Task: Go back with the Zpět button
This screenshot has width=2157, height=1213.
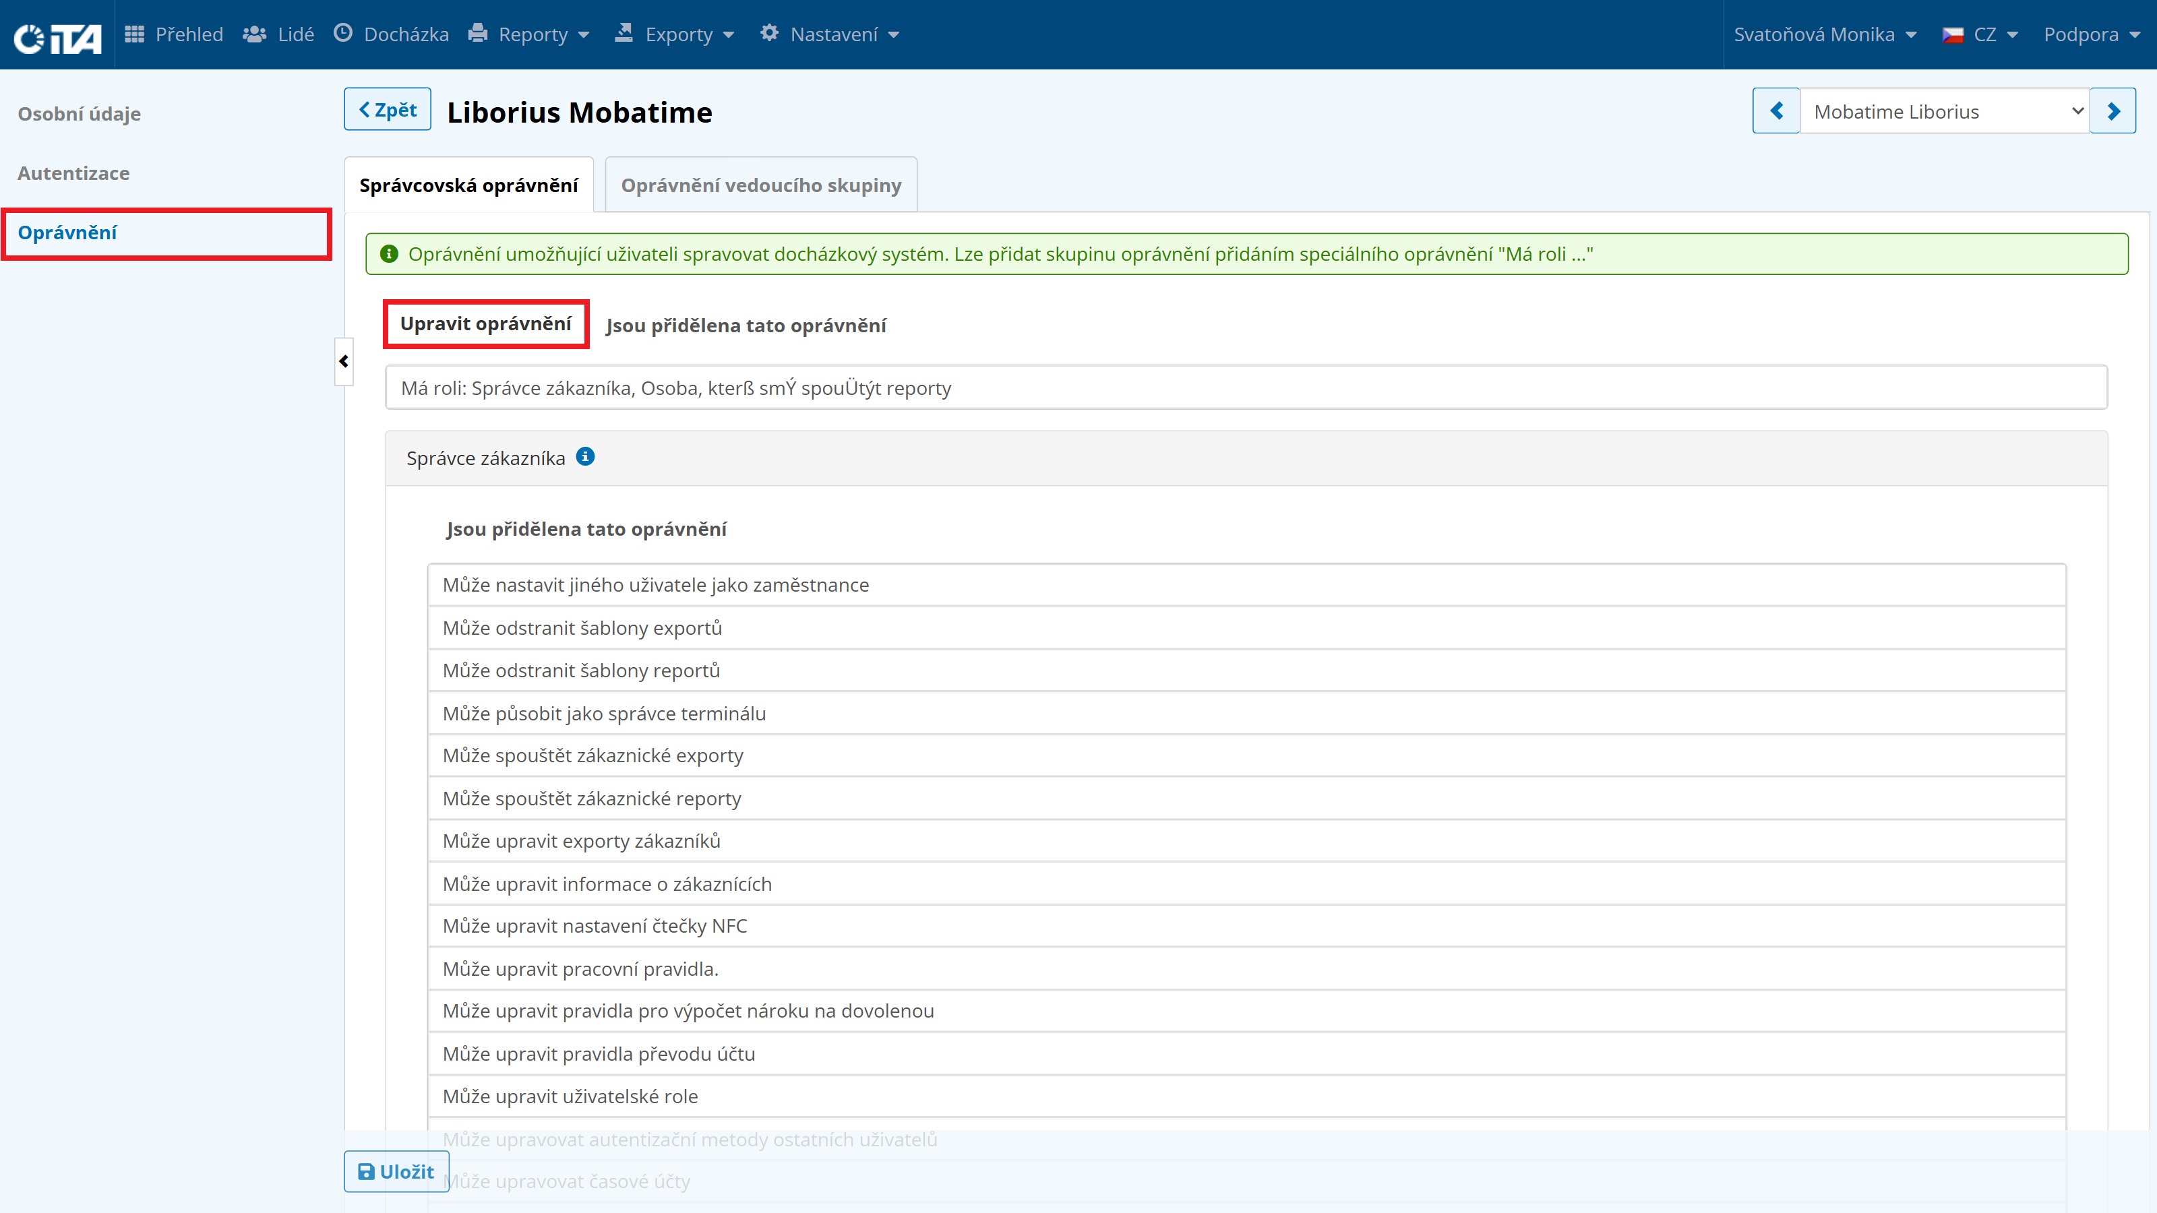Action: pyautogui.click(x=388, y=110)
